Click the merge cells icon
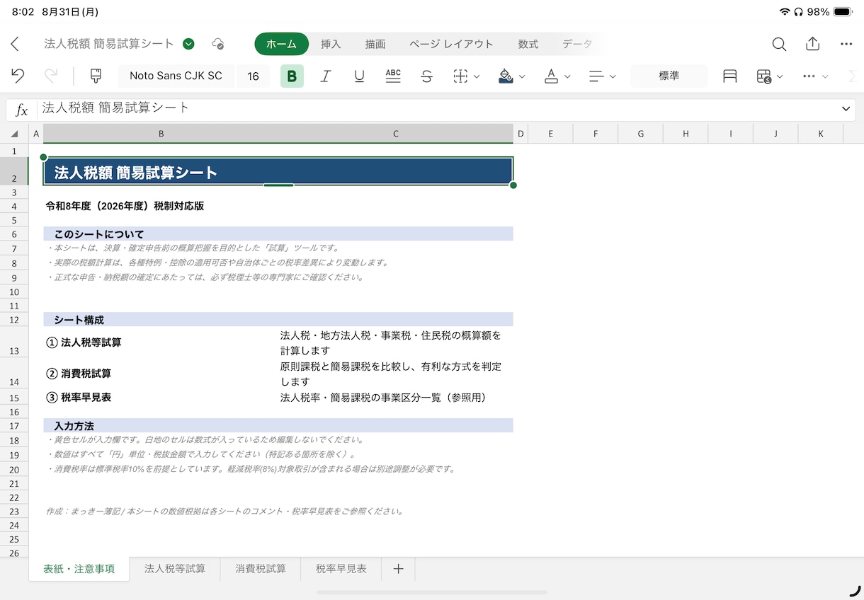This screenshot has height=600, width=864. (730, 76)
